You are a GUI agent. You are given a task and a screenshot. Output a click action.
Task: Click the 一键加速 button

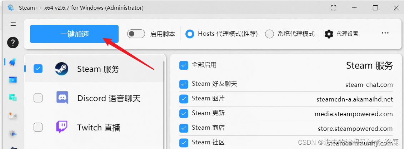tap(74, 34)
